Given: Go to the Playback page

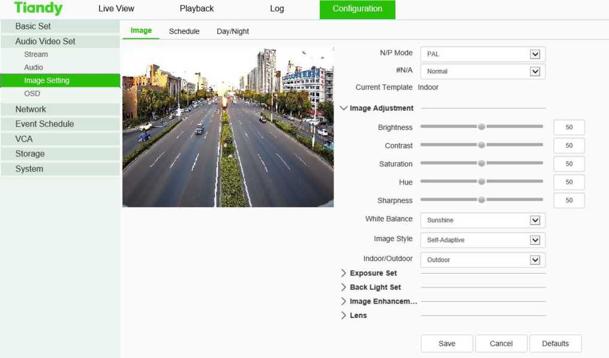Looking at the screenshot, I should pyautogui.click(x=196, y=8).
